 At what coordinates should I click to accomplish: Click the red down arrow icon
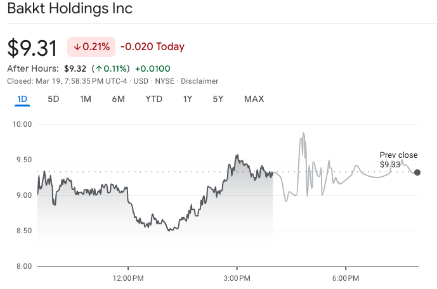pos(77,47)
